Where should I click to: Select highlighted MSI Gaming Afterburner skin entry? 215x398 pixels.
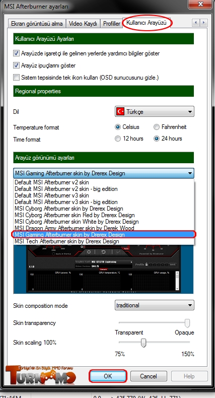coord(104,235)
